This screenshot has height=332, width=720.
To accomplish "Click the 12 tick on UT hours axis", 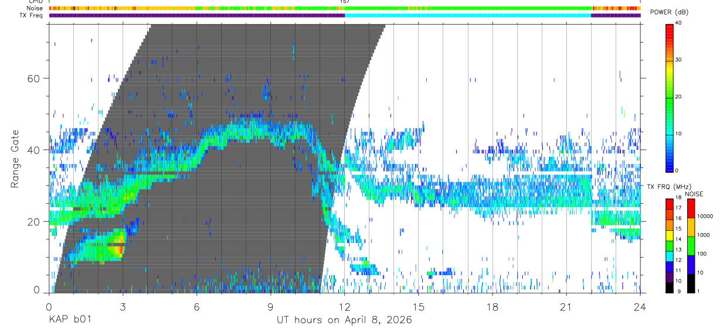I will click(345, 307).
